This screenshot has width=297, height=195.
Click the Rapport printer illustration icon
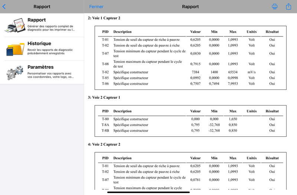(x=15, y=25)
